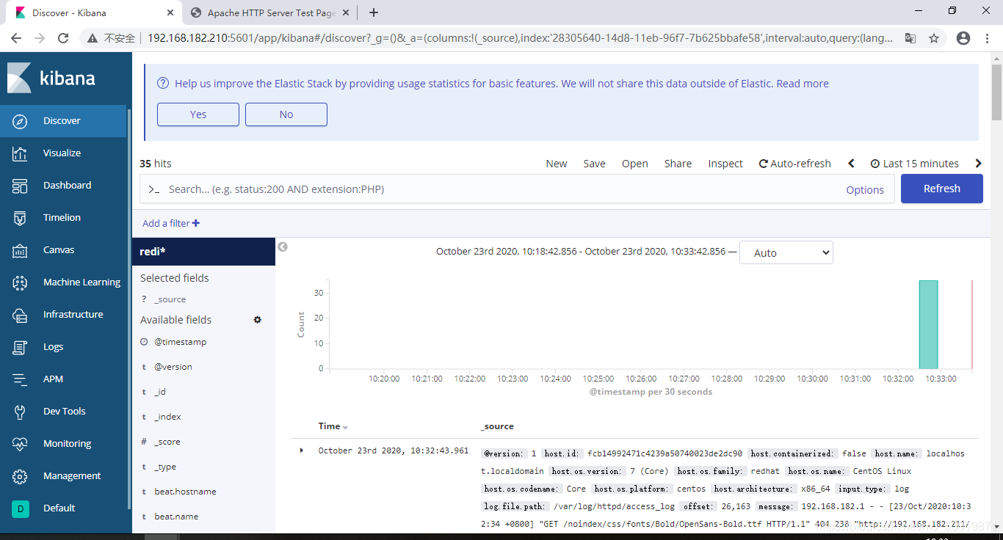Select the beat.name field
This screenshot has height=540, width=1003.
coord(176,517)
